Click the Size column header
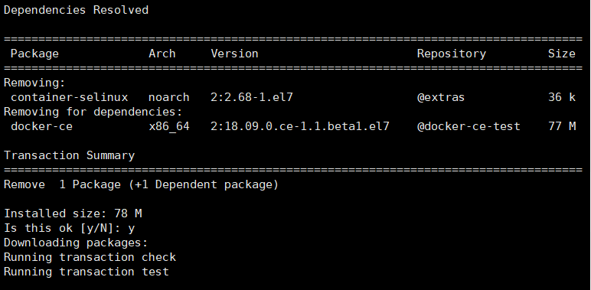Viewport: 591px width, 290px height. [562, 54]
